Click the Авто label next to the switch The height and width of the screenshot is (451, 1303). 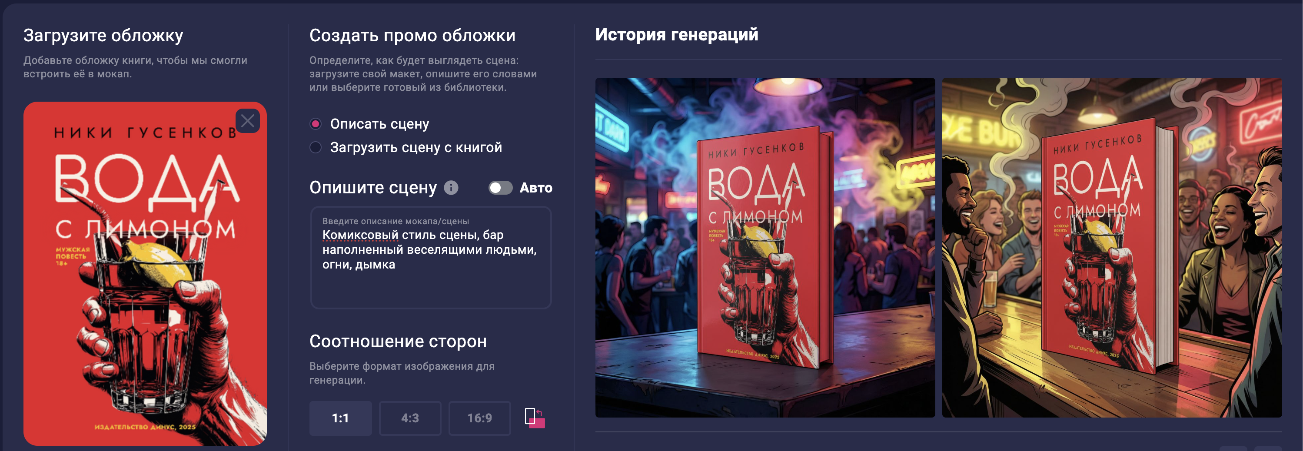coord(535,188)
